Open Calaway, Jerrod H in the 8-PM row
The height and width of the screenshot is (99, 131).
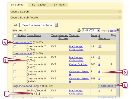click(79, 80)
